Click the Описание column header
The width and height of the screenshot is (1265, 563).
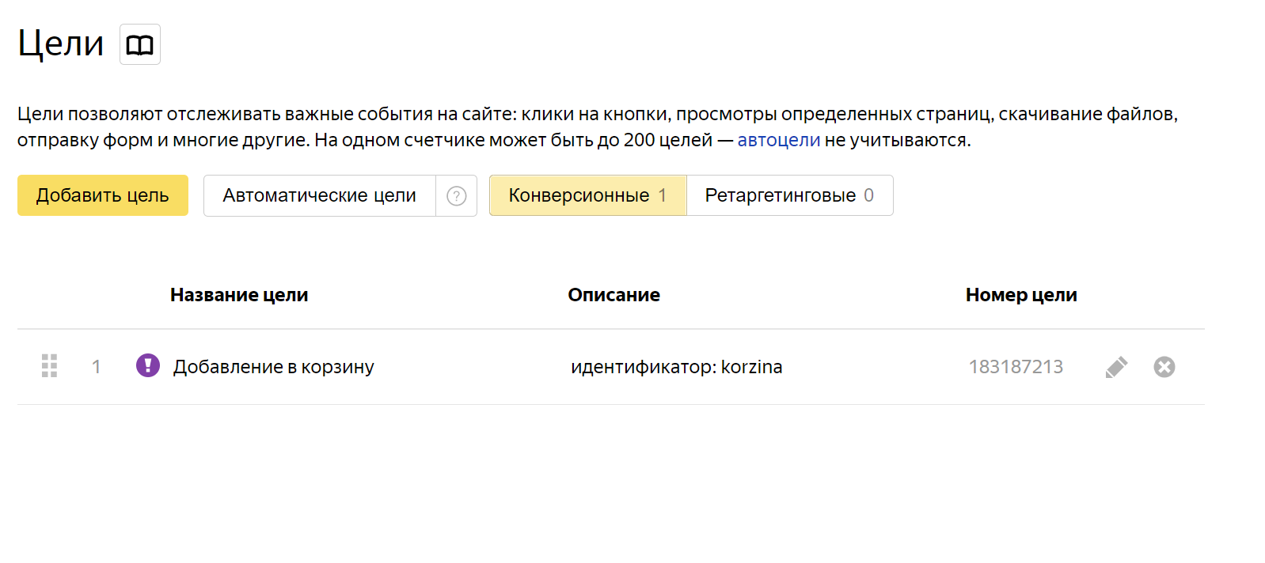click(614, 295)
